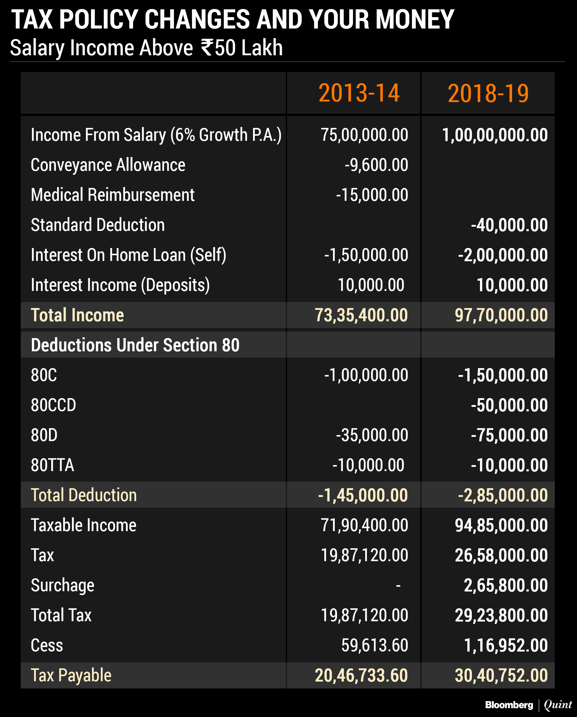Select the Surcharge value 2,65,800.00
The width and height of the screenshot is (577, 717).
tap(505, 585)
